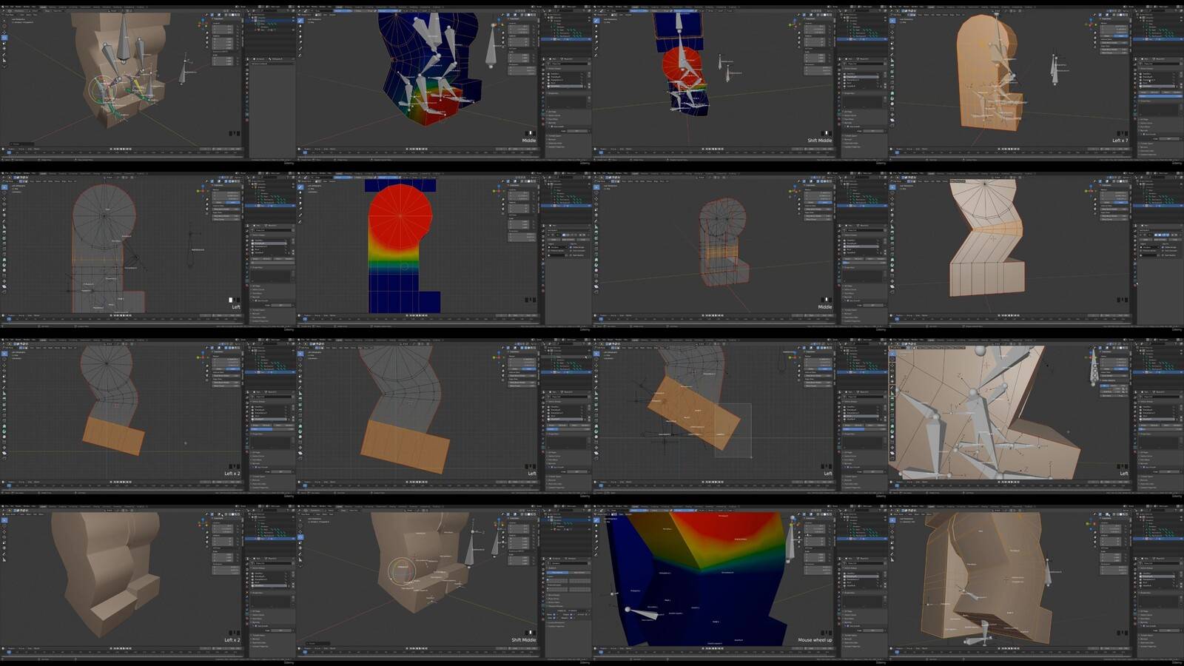This screenshot has height=666, width=1184.
Task: Open the frame with red circle labeled Shift Middle
Action: coord(740,82)
